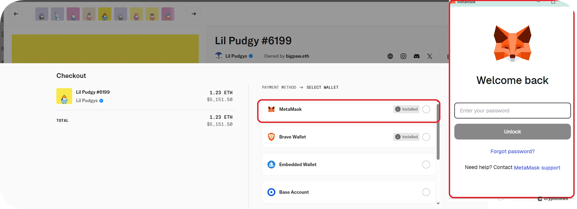
Task: Choose the Base Account radio button
Action: [426, 192]
